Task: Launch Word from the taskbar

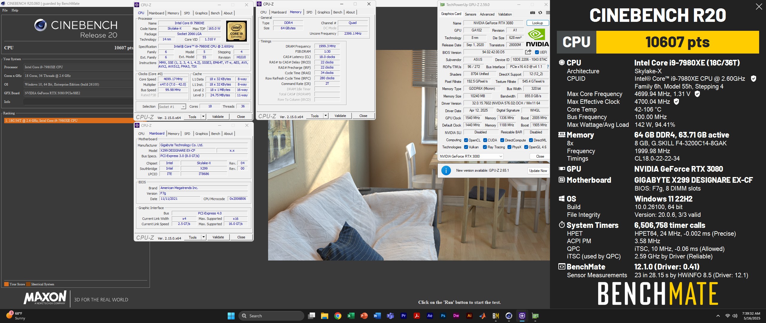Action: (377, 316)
